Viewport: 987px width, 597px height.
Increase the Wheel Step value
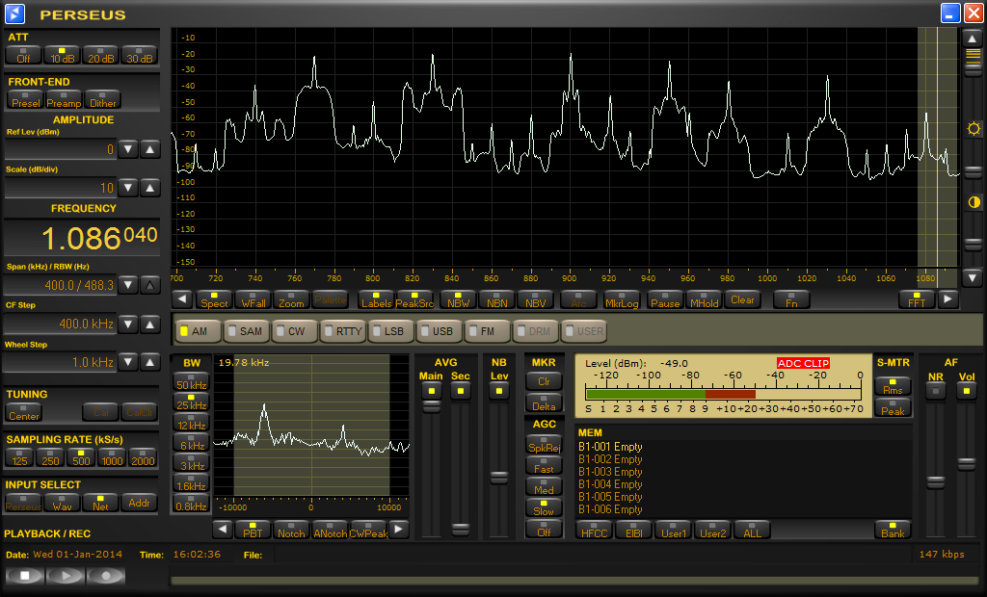[149, 362]
